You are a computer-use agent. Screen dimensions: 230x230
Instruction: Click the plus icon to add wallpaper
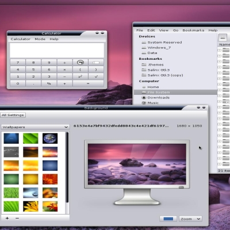pyautogui.click(x=7, y=218)
